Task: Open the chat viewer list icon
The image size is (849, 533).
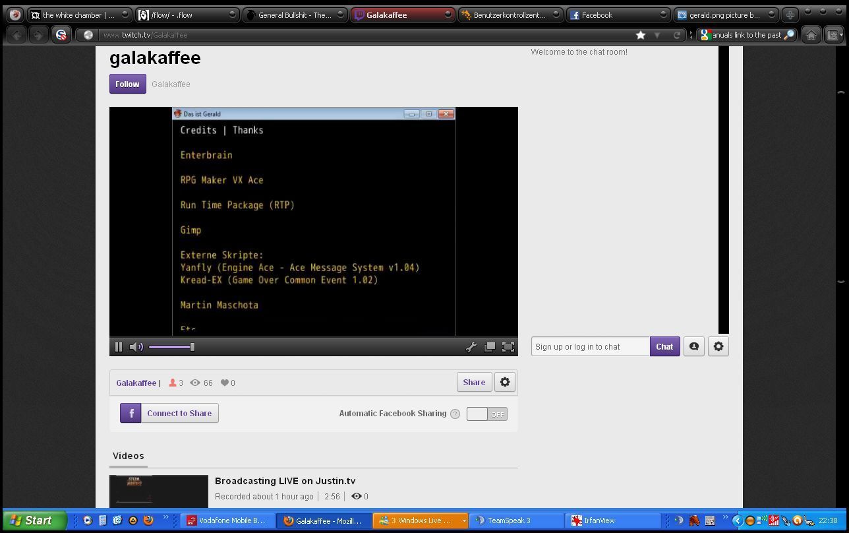Action: click(694, 346)
